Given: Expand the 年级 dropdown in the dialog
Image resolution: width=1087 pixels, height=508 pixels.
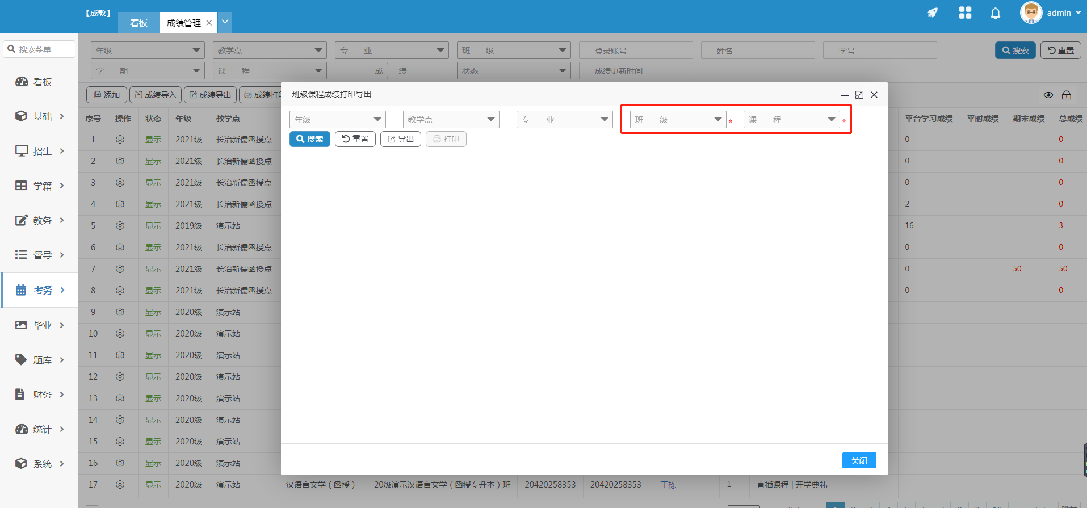Looking at the screenshot, I should 337,120.
